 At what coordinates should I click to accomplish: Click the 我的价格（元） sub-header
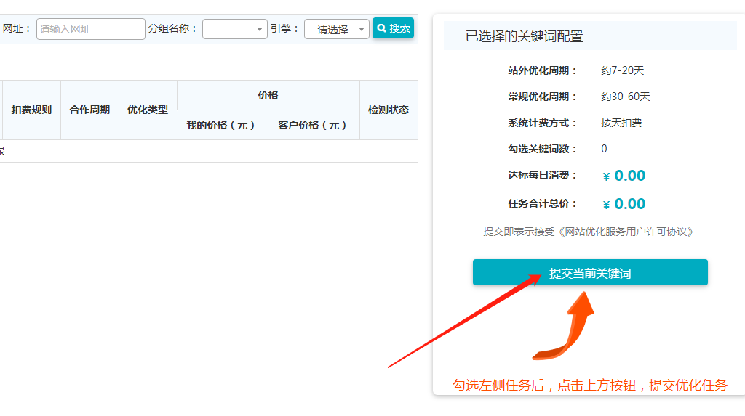pos(222,125)
